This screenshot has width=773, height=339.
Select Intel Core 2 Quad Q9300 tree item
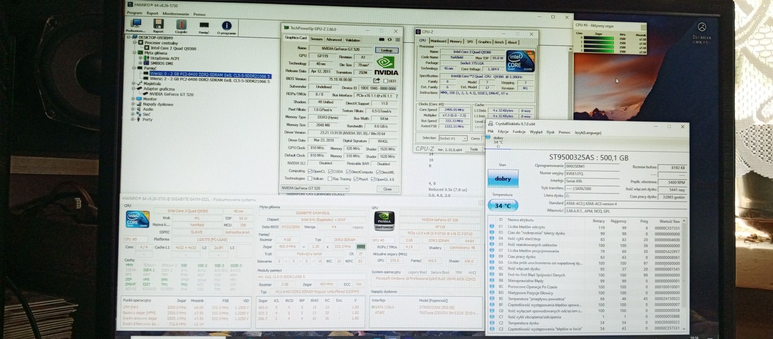click(x=173, y=48)
